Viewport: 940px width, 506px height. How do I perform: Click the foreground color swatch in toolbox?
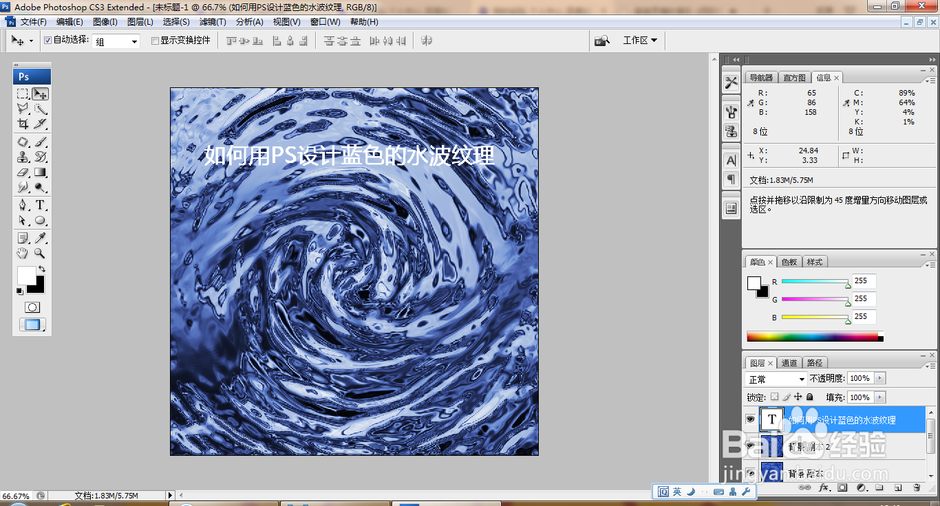pos(26,276)
